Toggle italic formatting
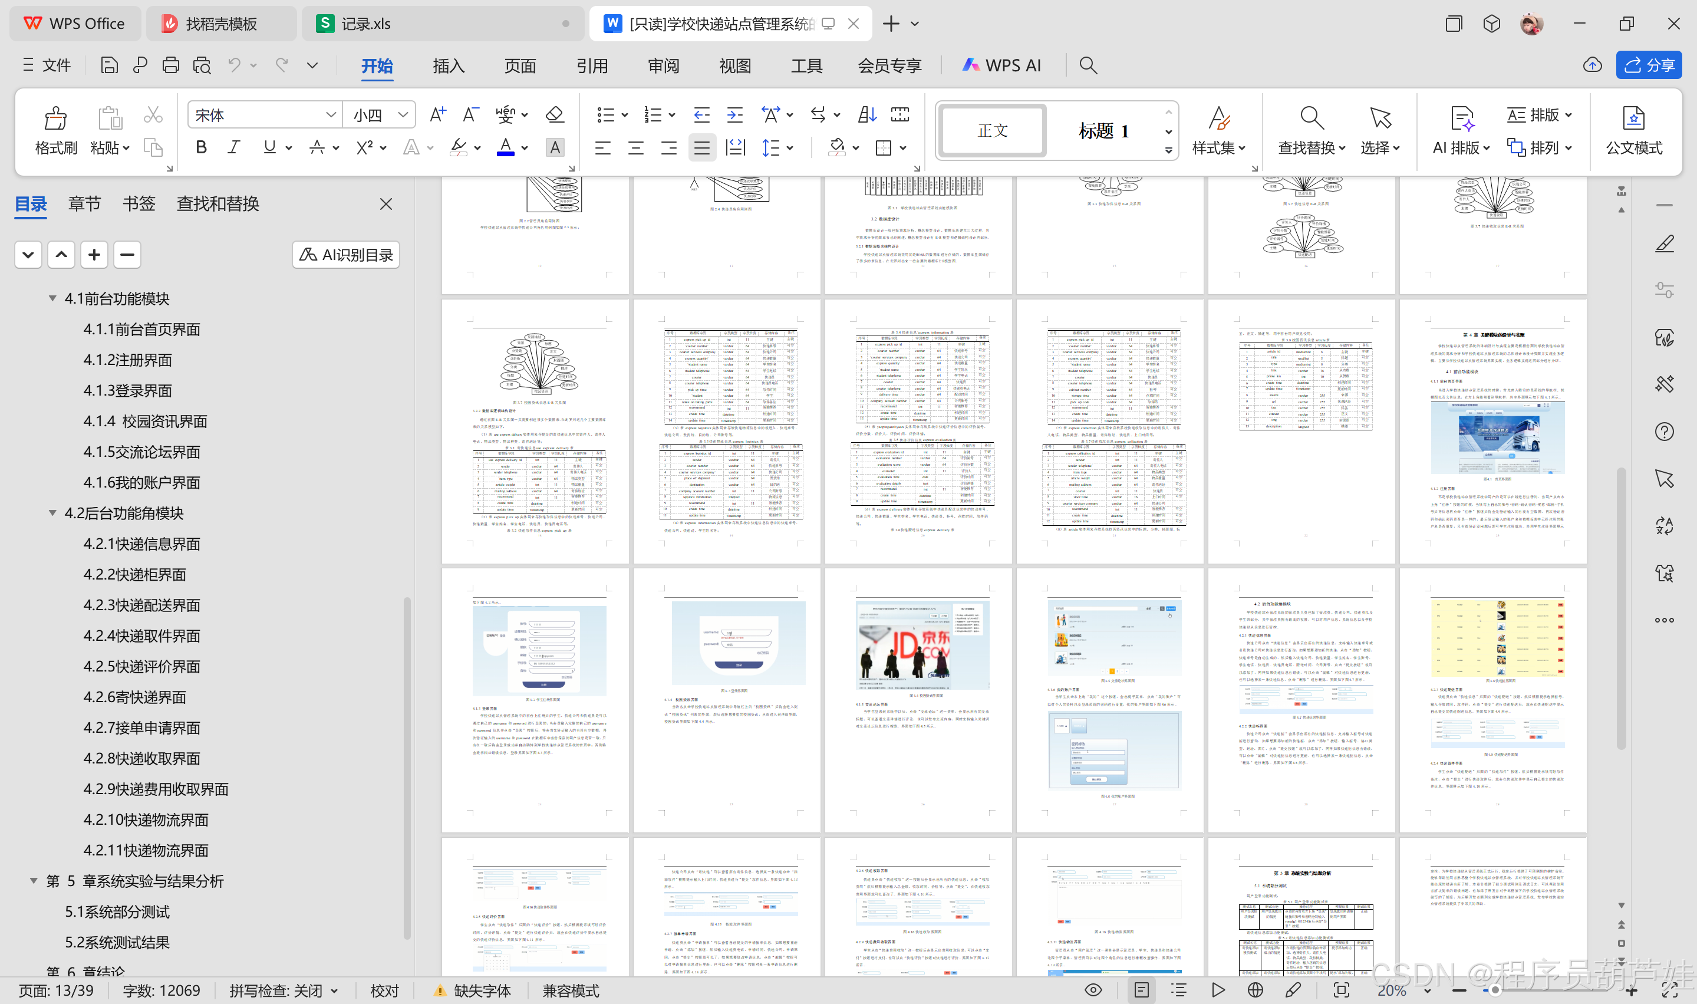 (234, 147)
